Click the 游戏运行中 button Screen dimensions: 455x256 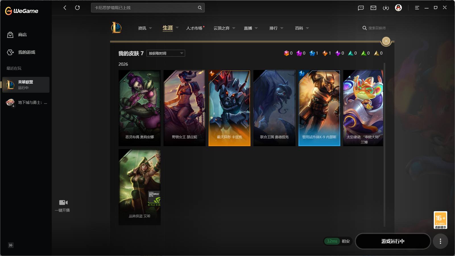tap(393, 241)
